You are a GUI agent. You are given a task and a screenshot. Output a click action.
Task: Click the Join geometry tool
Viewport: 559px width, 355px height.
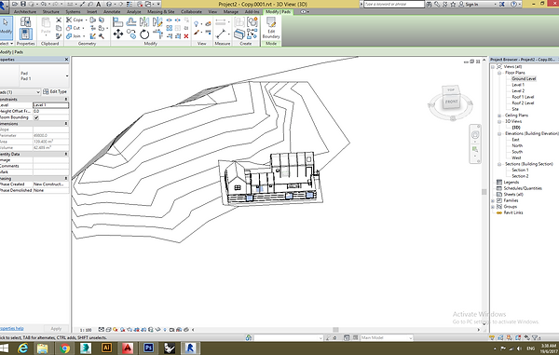(74, 36)
